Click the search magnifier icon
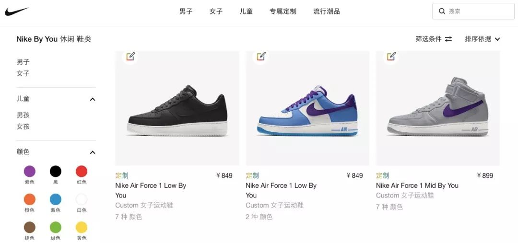 pyautogui.click(x=442, y=11)
